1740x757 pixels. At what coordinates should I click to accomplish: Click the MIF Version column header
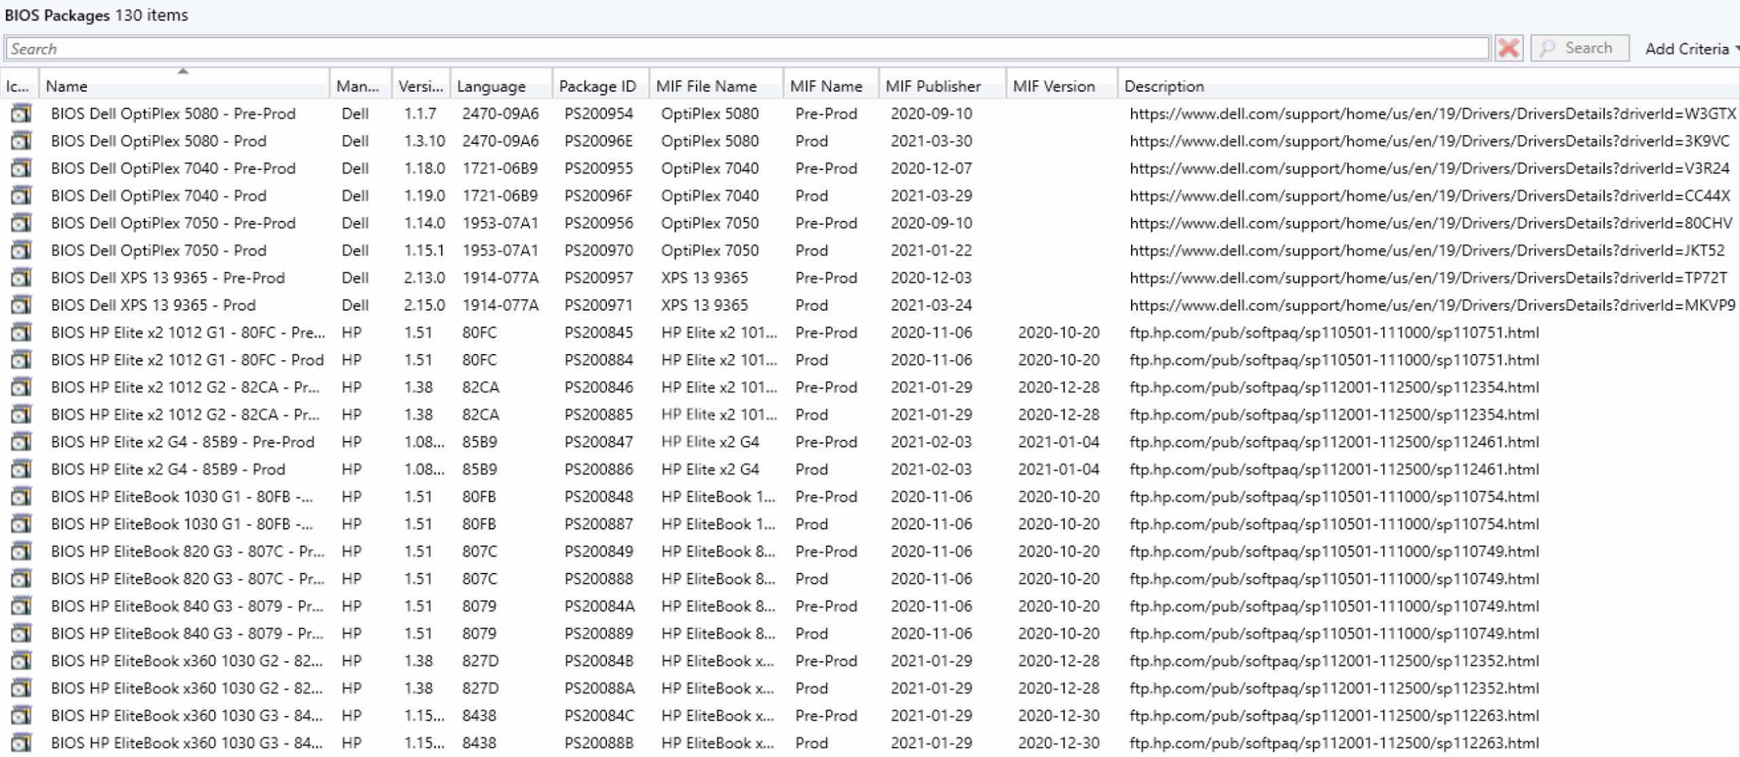click(1054, 86)
